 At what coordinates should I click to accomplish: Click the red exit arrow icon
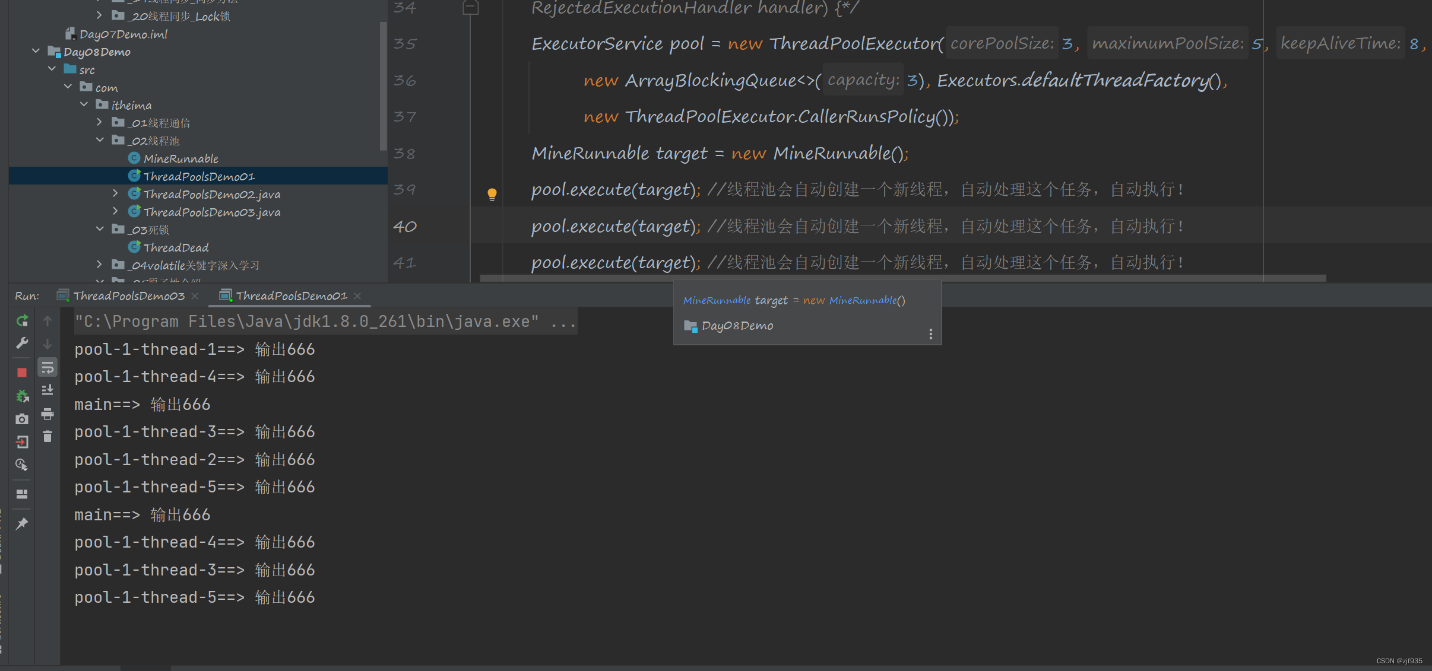click(x=22, y=442)
